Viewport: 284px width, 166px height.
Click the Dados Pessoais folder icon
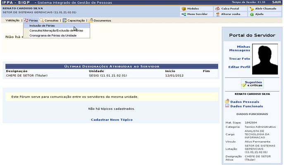tap(227, 101)
